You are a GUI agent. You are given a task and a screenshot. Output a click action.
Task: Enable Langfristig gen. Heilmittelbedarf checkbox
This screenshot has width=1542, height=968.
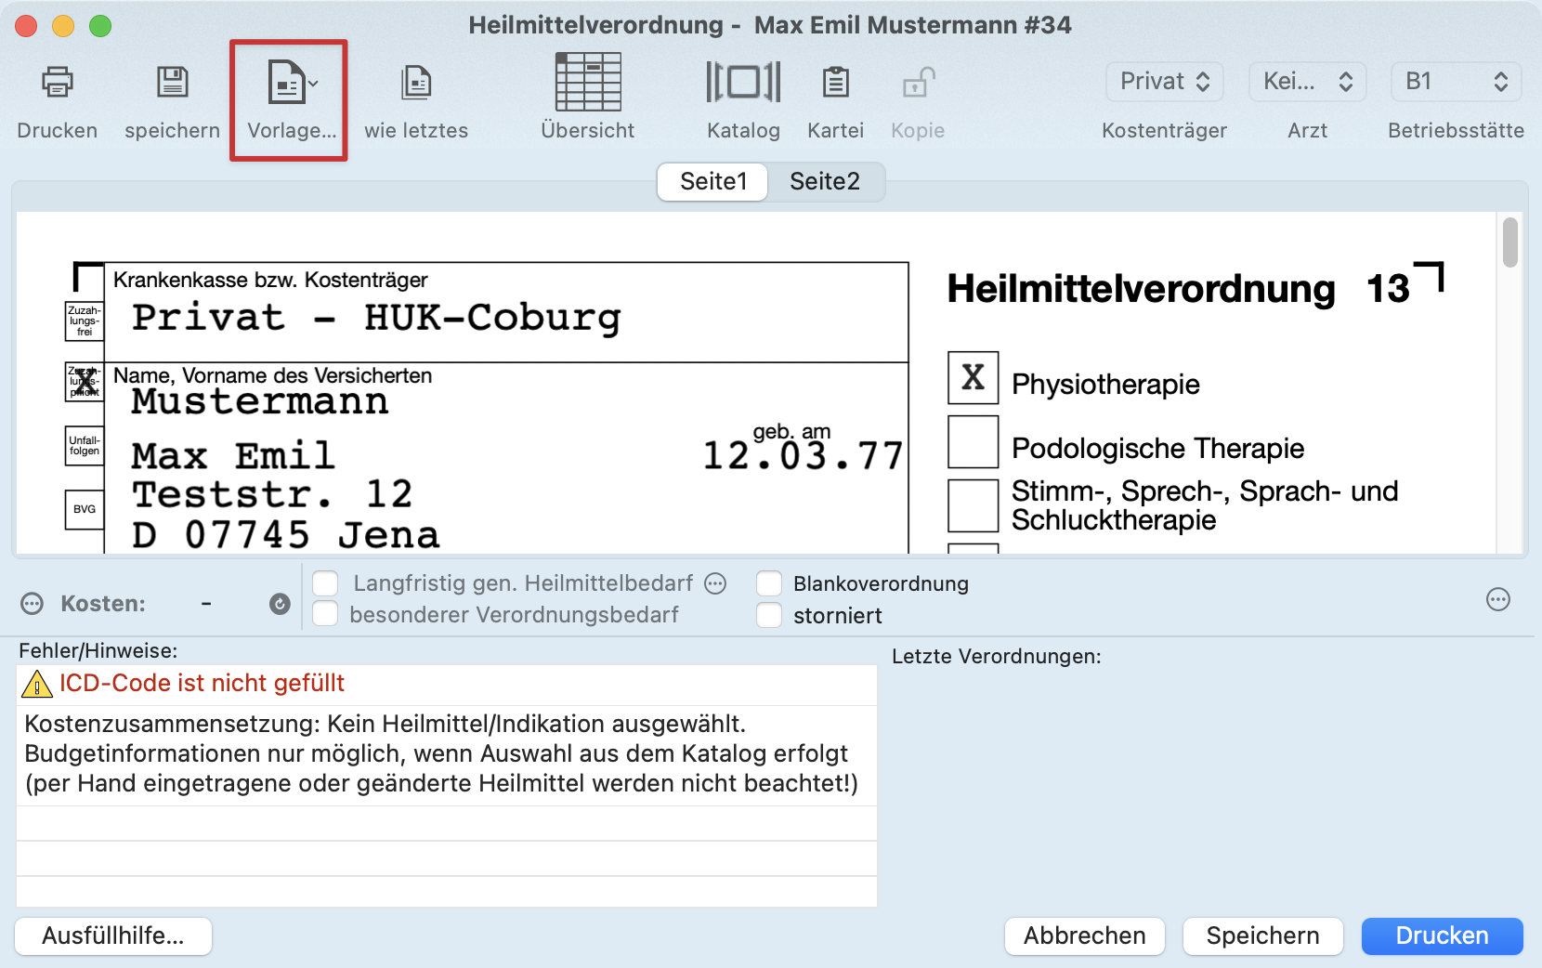[x=325, y=583]
